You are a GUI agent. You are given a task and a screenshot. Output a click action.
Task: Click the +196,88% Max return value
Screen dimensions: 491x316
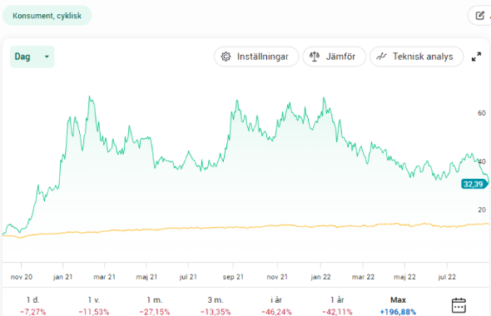398,312
